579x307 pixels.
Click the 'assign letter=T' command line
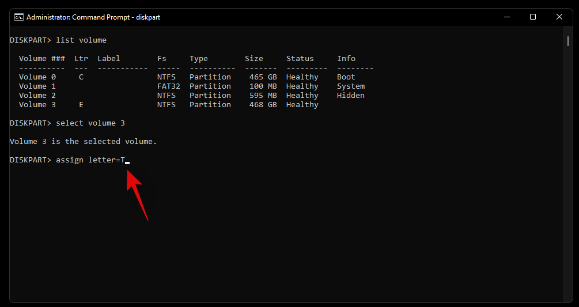[90, 160]
